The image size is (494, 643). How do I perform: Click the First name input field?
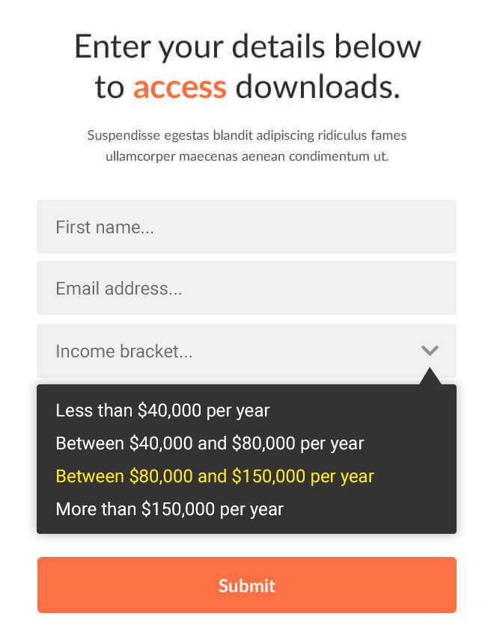(x=246, y=227)
